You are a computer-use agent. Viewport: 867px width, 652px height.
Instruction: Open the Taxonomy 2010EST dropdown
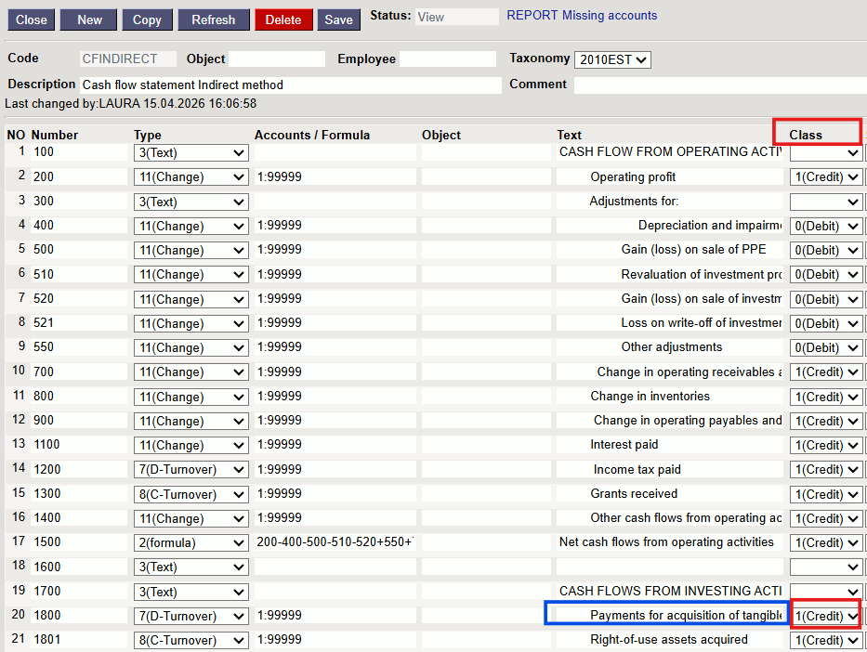click(612, 59)
